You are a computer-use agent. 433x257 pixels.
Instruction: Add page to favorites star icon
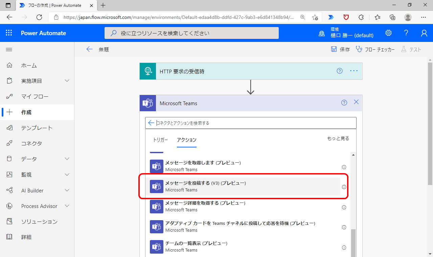tap(315, 17)
